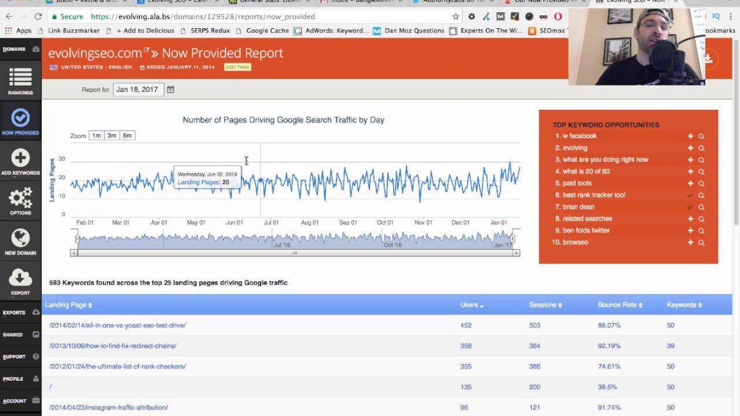Click checkmark for 'brian dean' keyword
Screen dimensions: 740x416
coord(690,207)
